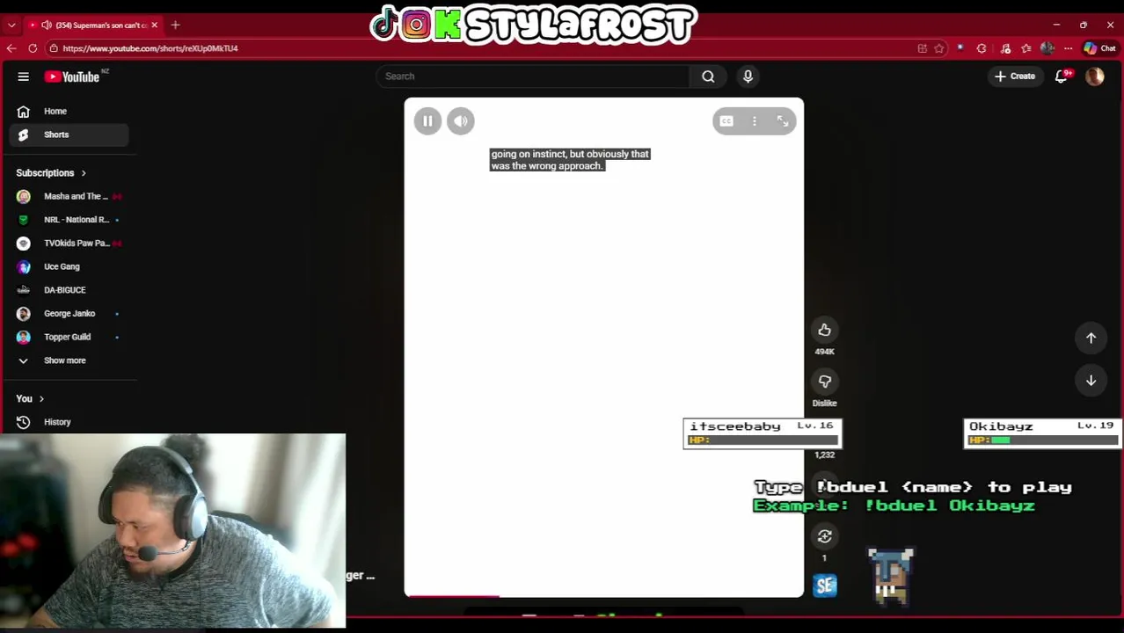1124x633 pixels.
Task: Select Shorts in the sidebar
Action: pyautogui.click(x=69, y=135)
